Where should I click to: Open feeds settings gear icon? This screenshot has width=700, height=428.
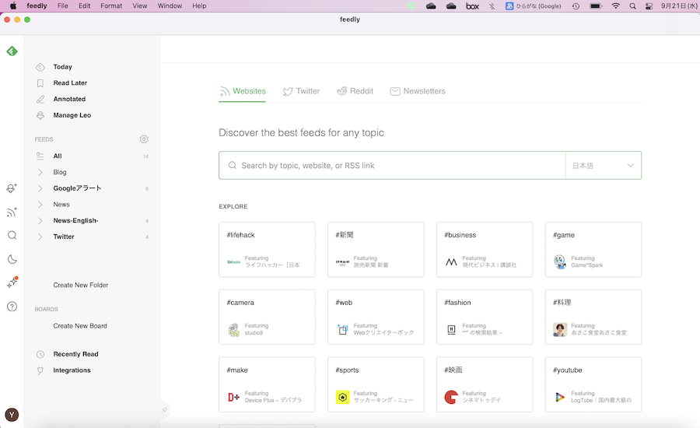coord(144,139)
